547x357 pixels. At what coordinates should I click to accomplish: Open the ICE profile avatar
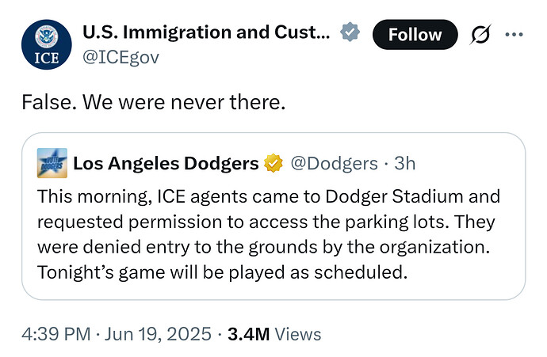point(47,44)
